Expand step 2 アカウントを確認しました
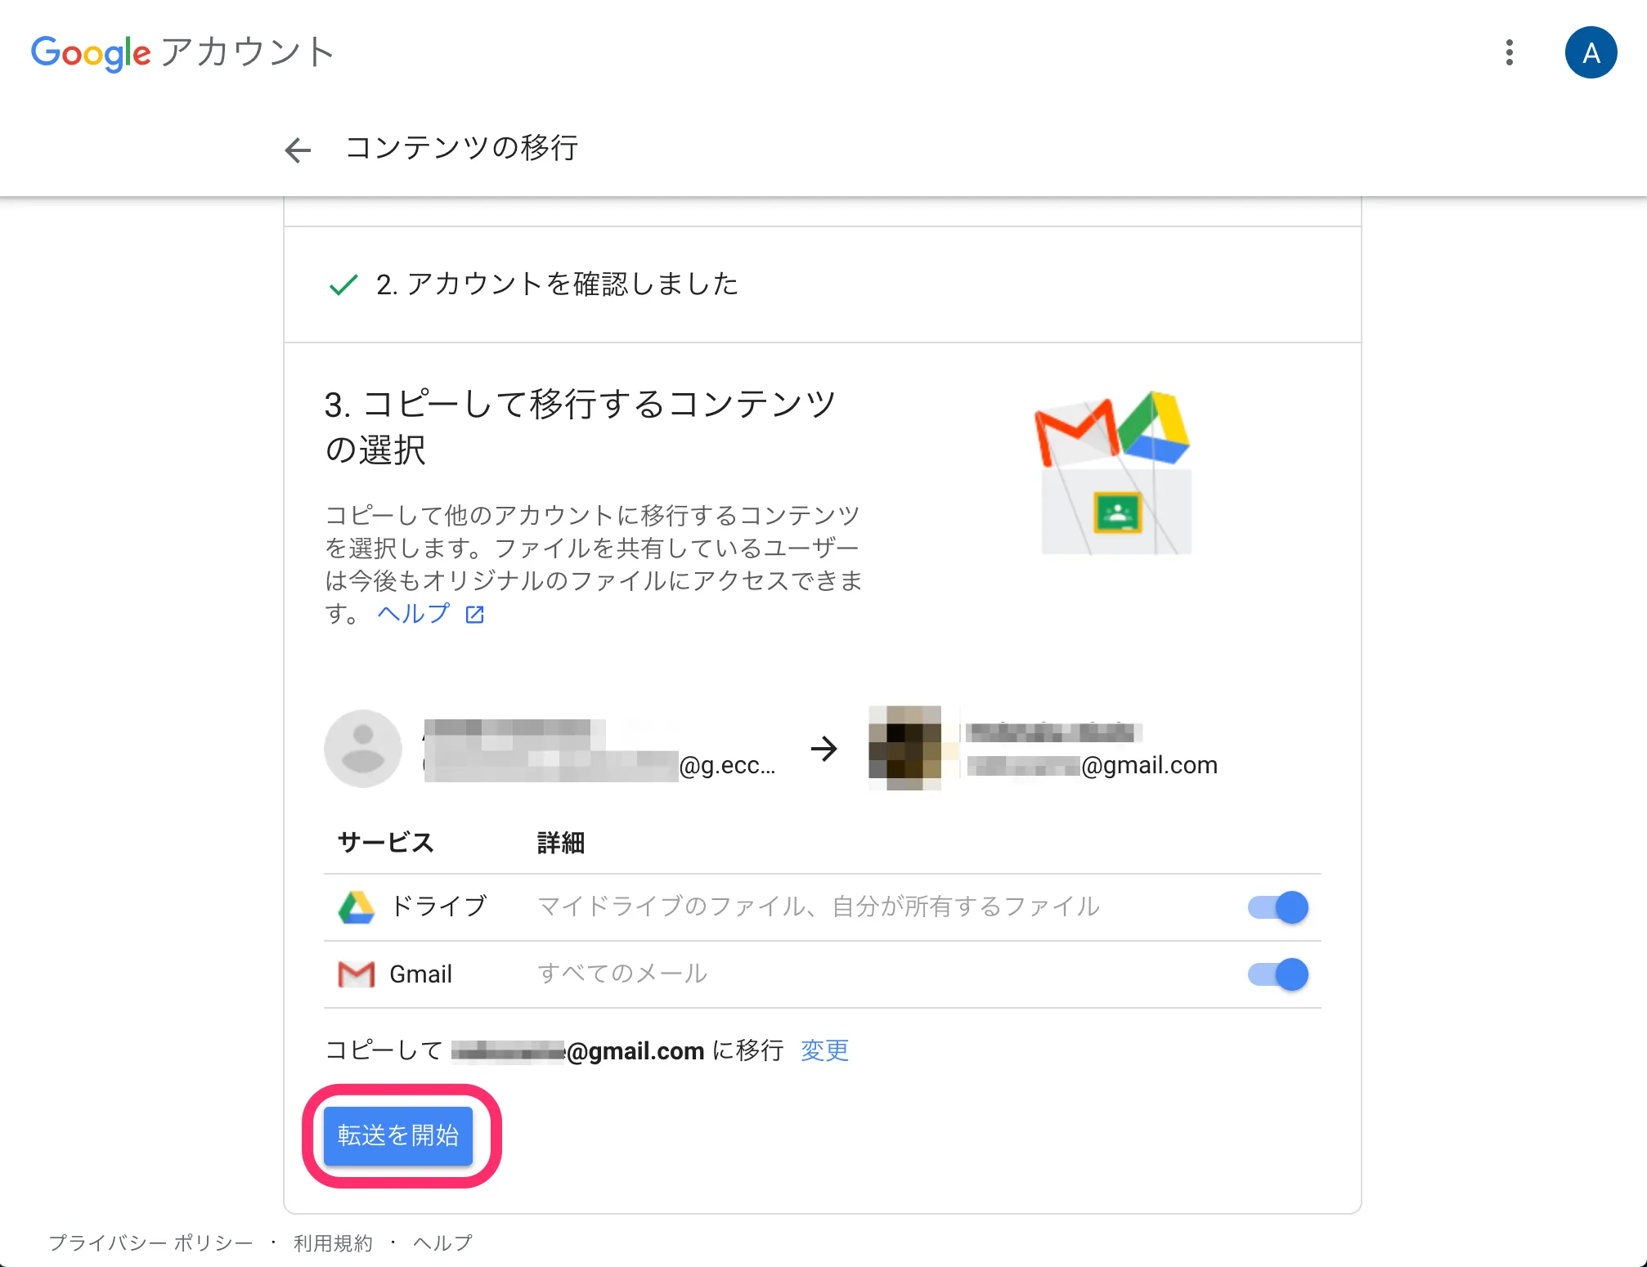 point(557,284)
